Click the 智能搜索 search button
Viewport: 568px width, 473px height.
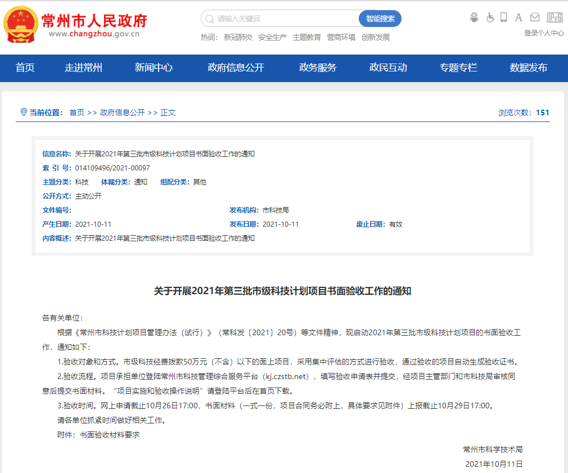coord(380,18)
